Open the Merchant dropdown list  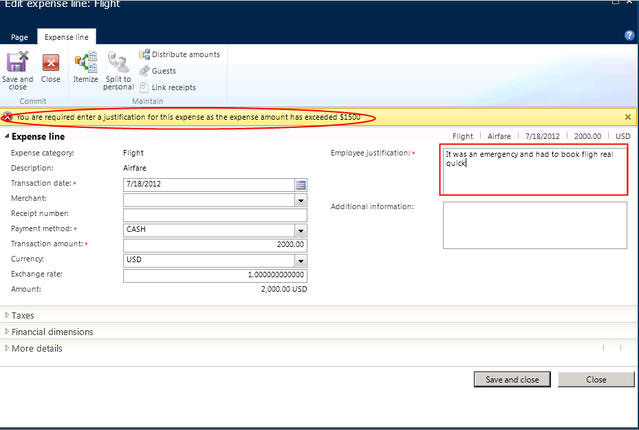[301, 200]
